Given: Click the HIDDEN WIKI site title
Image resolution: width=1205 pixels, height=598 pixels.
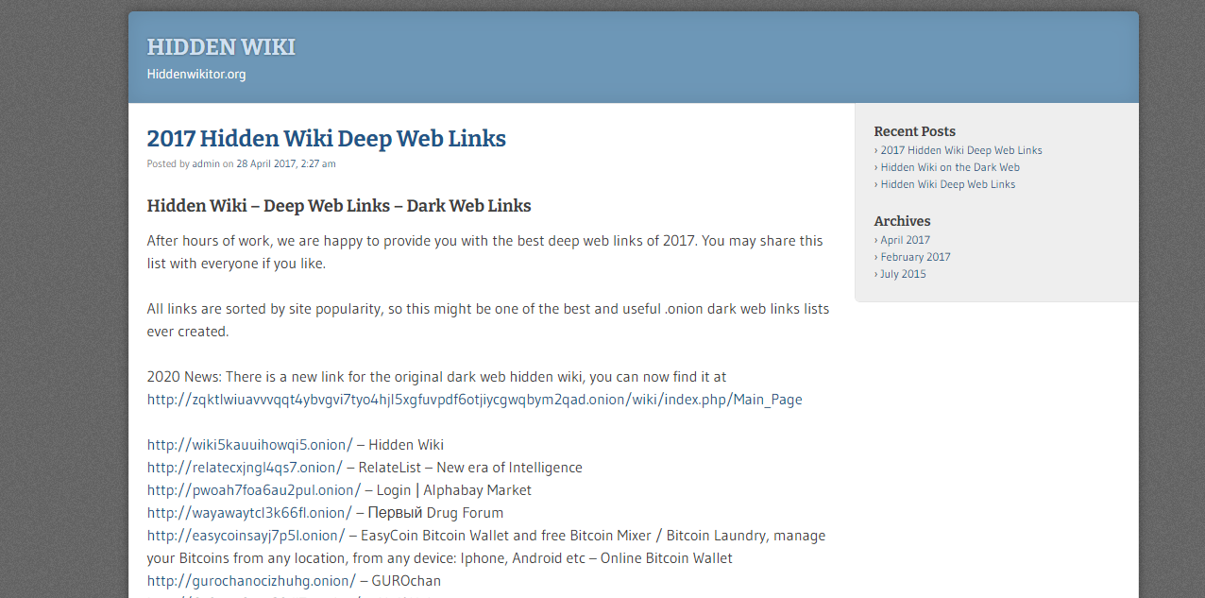Looking at the screenshot, I should coord(221,47).
